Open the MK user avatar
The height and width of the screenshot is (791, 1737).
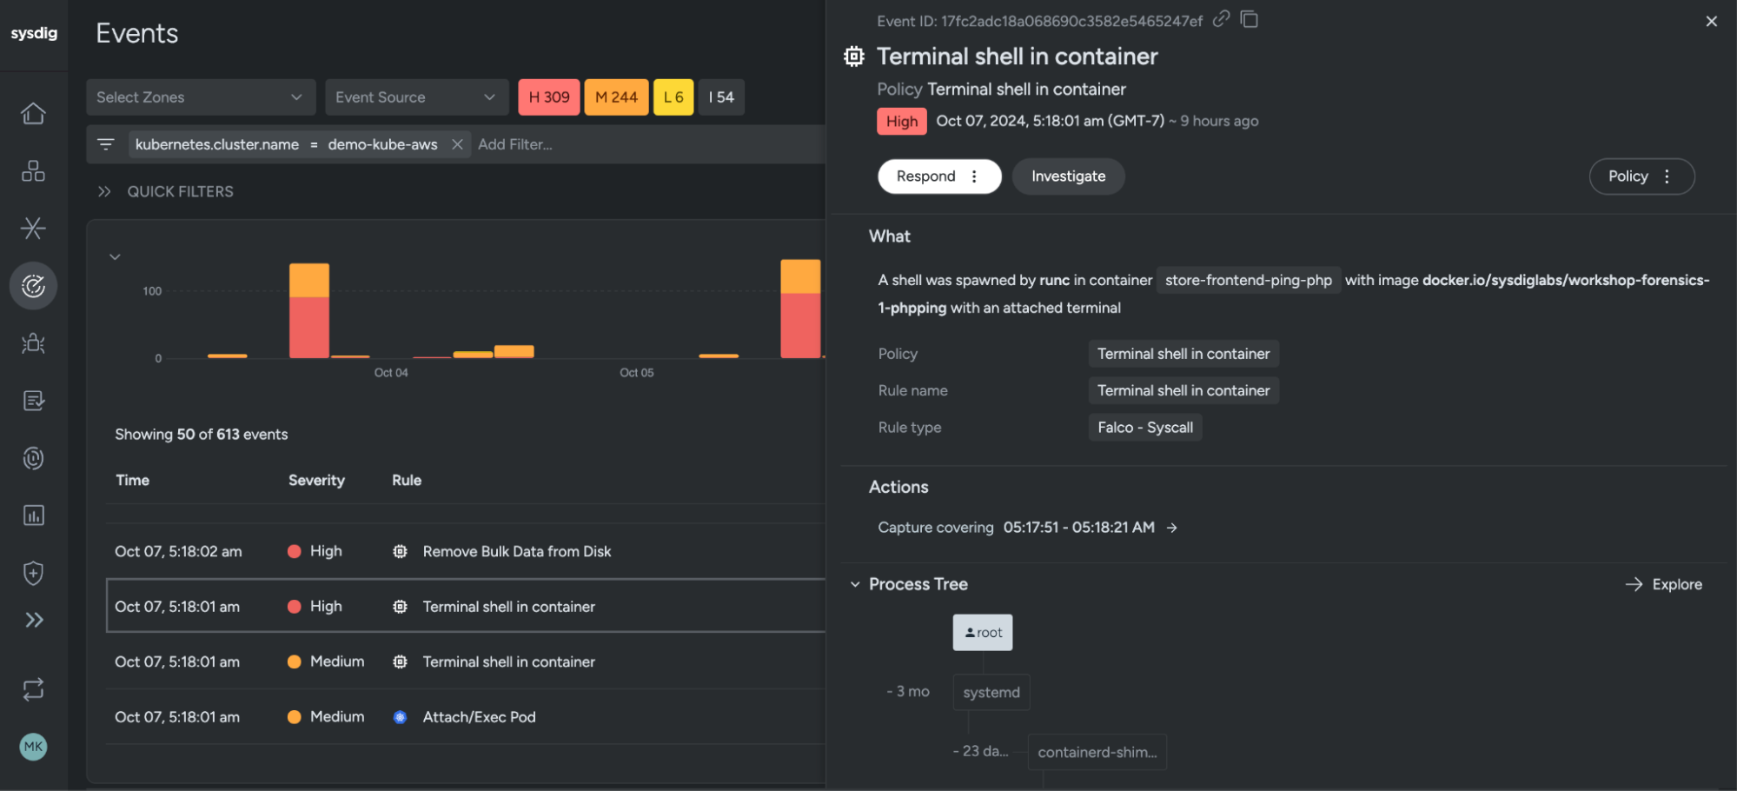pos(33,747)
